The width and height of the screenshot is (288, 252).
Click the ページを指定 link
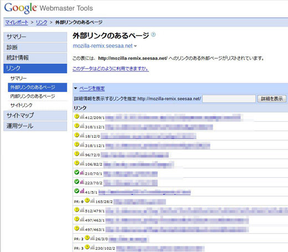point(92,89)
